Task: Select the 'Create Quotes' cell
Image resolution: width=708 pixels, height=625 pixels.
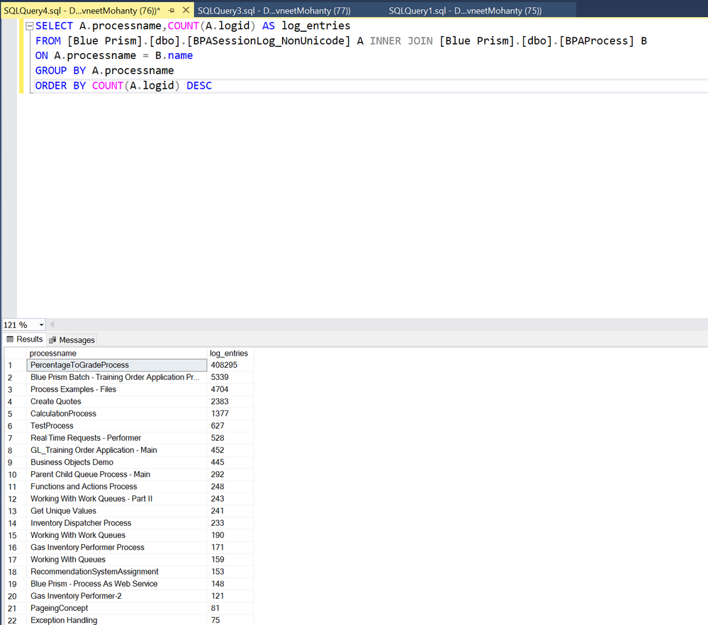Action: 117,402
